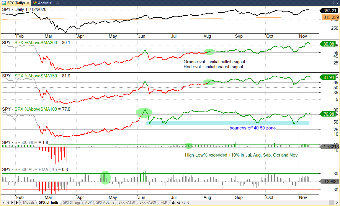Screen dimensions: 340x206
Task: Click the green 80.08 value label
Action: click(328, 44)
